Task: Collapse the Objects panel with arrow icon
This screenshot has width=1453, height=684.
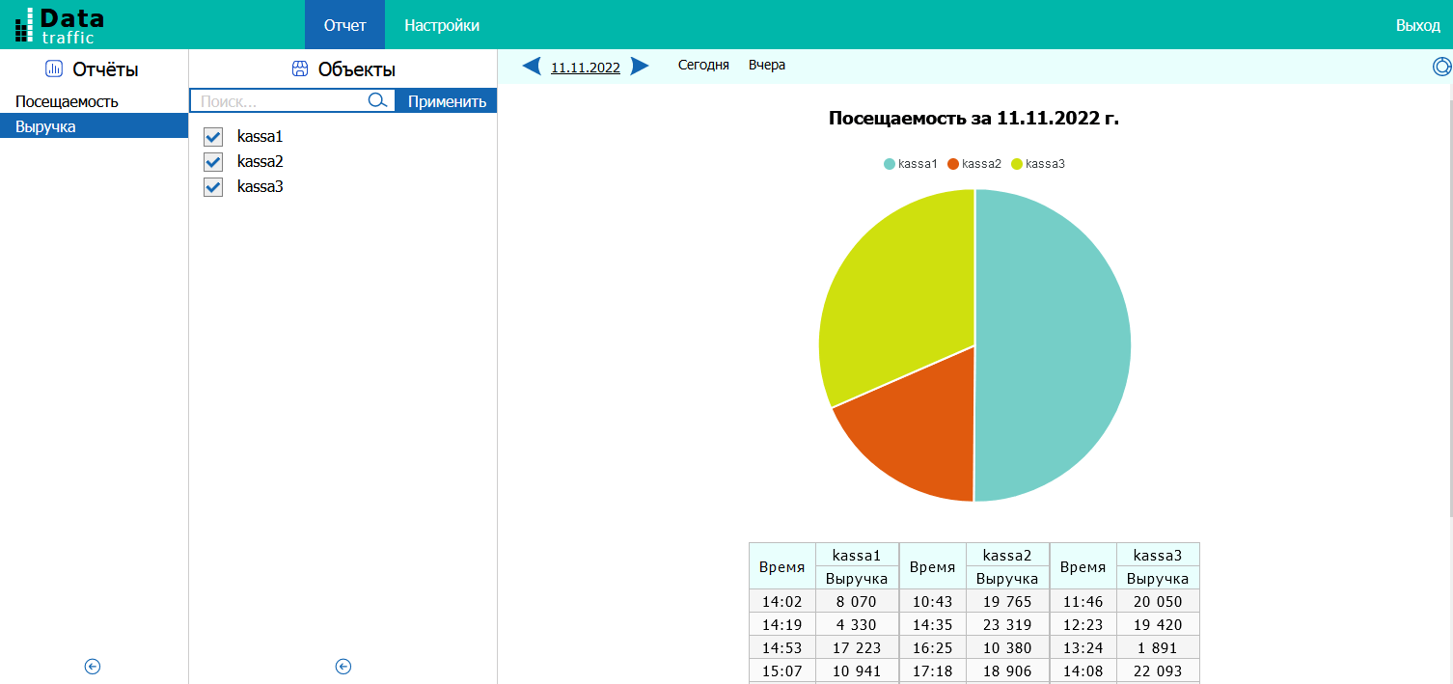Action: point(343,667)
